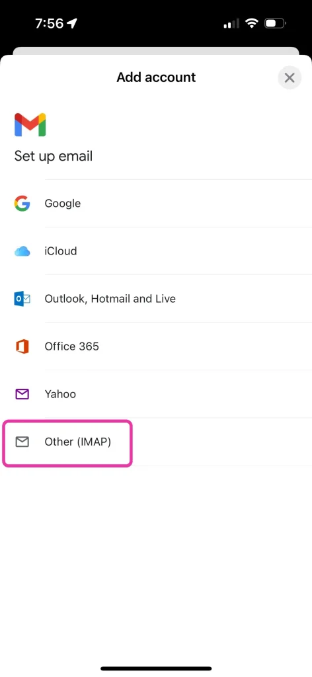Tap the 7:56 clock in status bar
312x677 pixels.
tap(50, 23)
